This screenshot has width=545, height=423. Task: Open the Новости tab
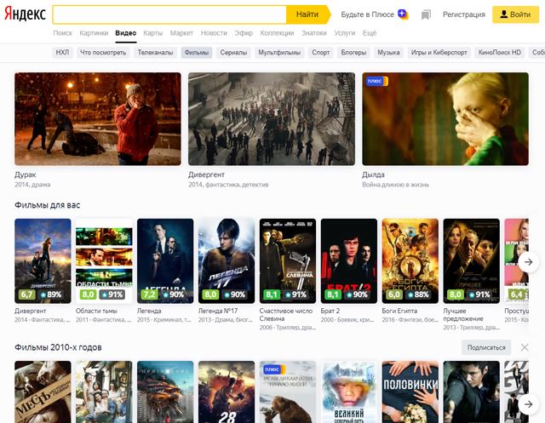click(214, 33)
